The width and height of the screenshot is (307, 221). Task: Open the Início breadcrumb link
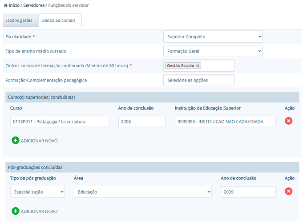[x=14, y=5]
